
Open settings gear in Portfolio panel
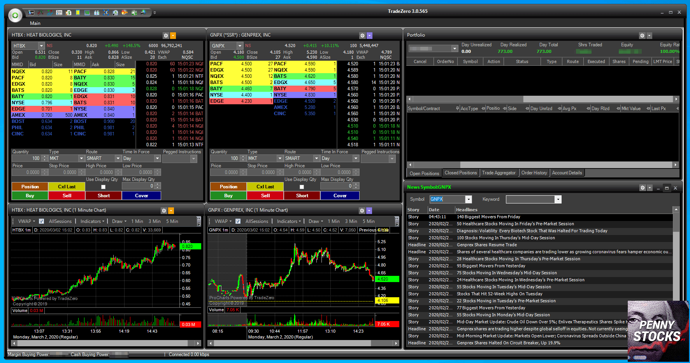pyautogui.click(x=643, y=36)
